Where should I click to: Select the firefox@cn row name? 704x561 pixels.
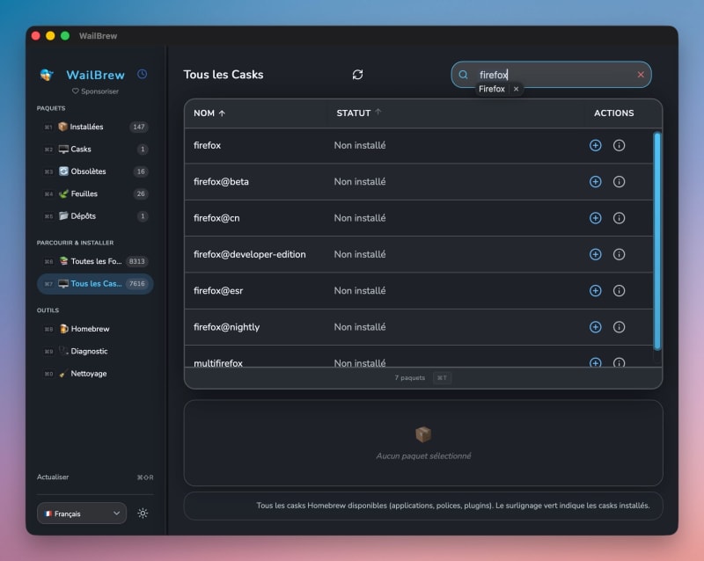[216, 218]
